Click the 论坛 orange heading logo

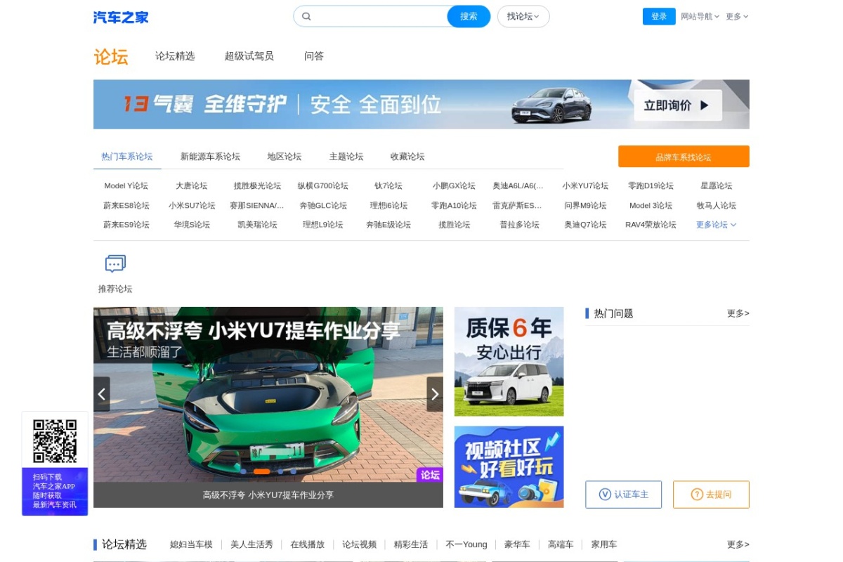tap(111, 57)
